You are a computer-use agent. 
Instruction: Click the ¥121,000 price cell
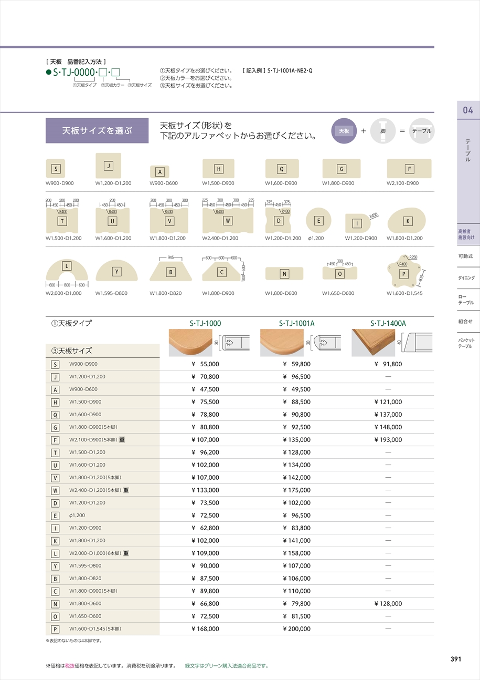[x=388, y=402]
